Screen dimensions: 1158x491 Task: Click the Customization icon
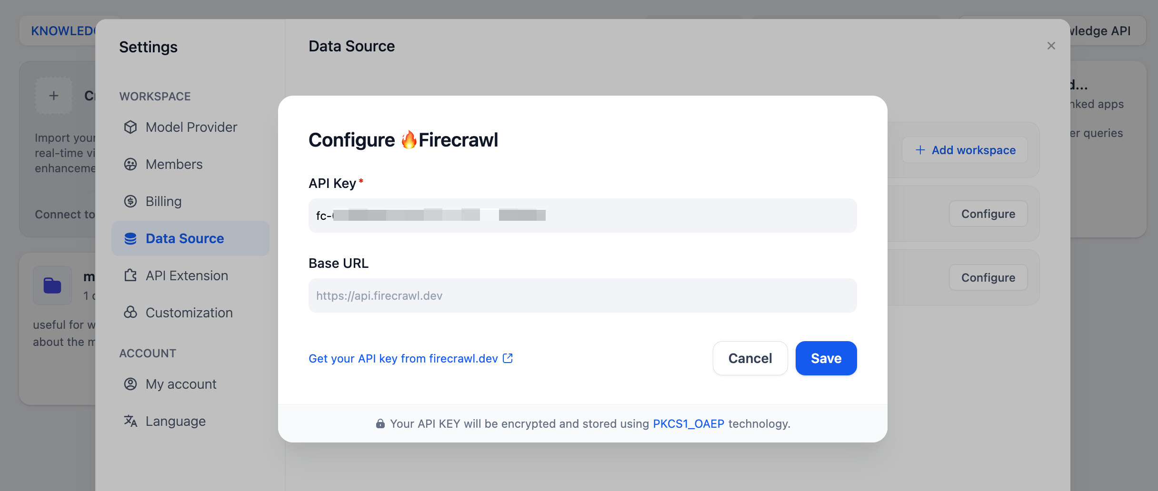point(130,313)
